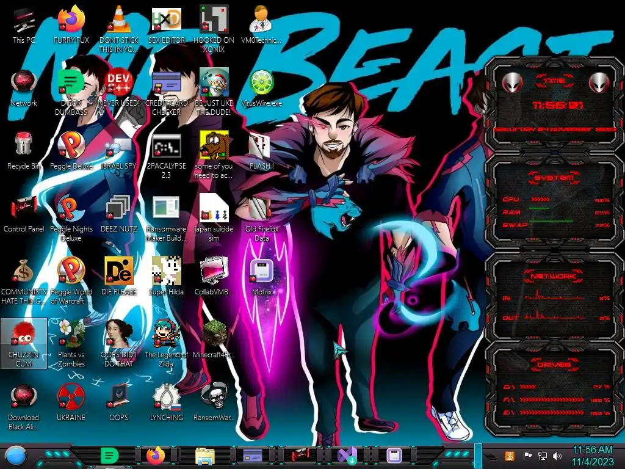Image resolution: width=625 pixels, height=469 pixels.
Task: Select the RAM usage row in widget
Action: [556, 213]
